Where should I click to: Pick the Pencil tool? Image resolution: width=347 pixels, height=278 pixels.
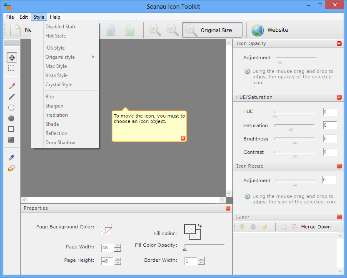[12, 86]
